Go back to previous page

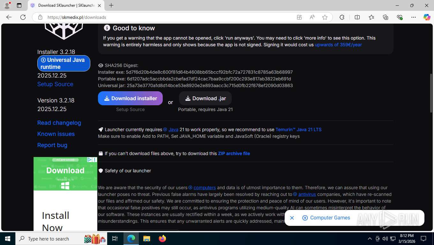coord(9,17)
